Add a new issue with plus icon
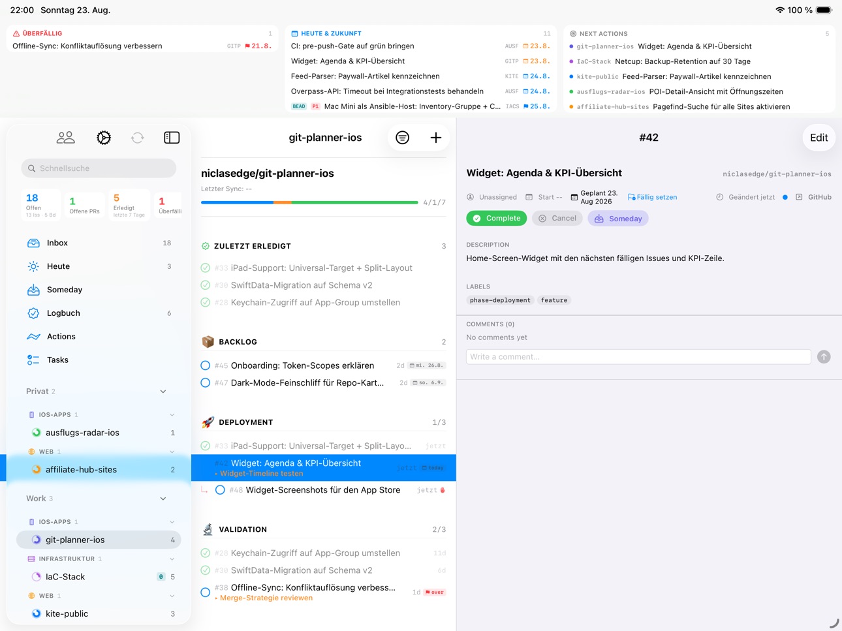Viewport: 842px width, 631px height. [x=436, y=138]
